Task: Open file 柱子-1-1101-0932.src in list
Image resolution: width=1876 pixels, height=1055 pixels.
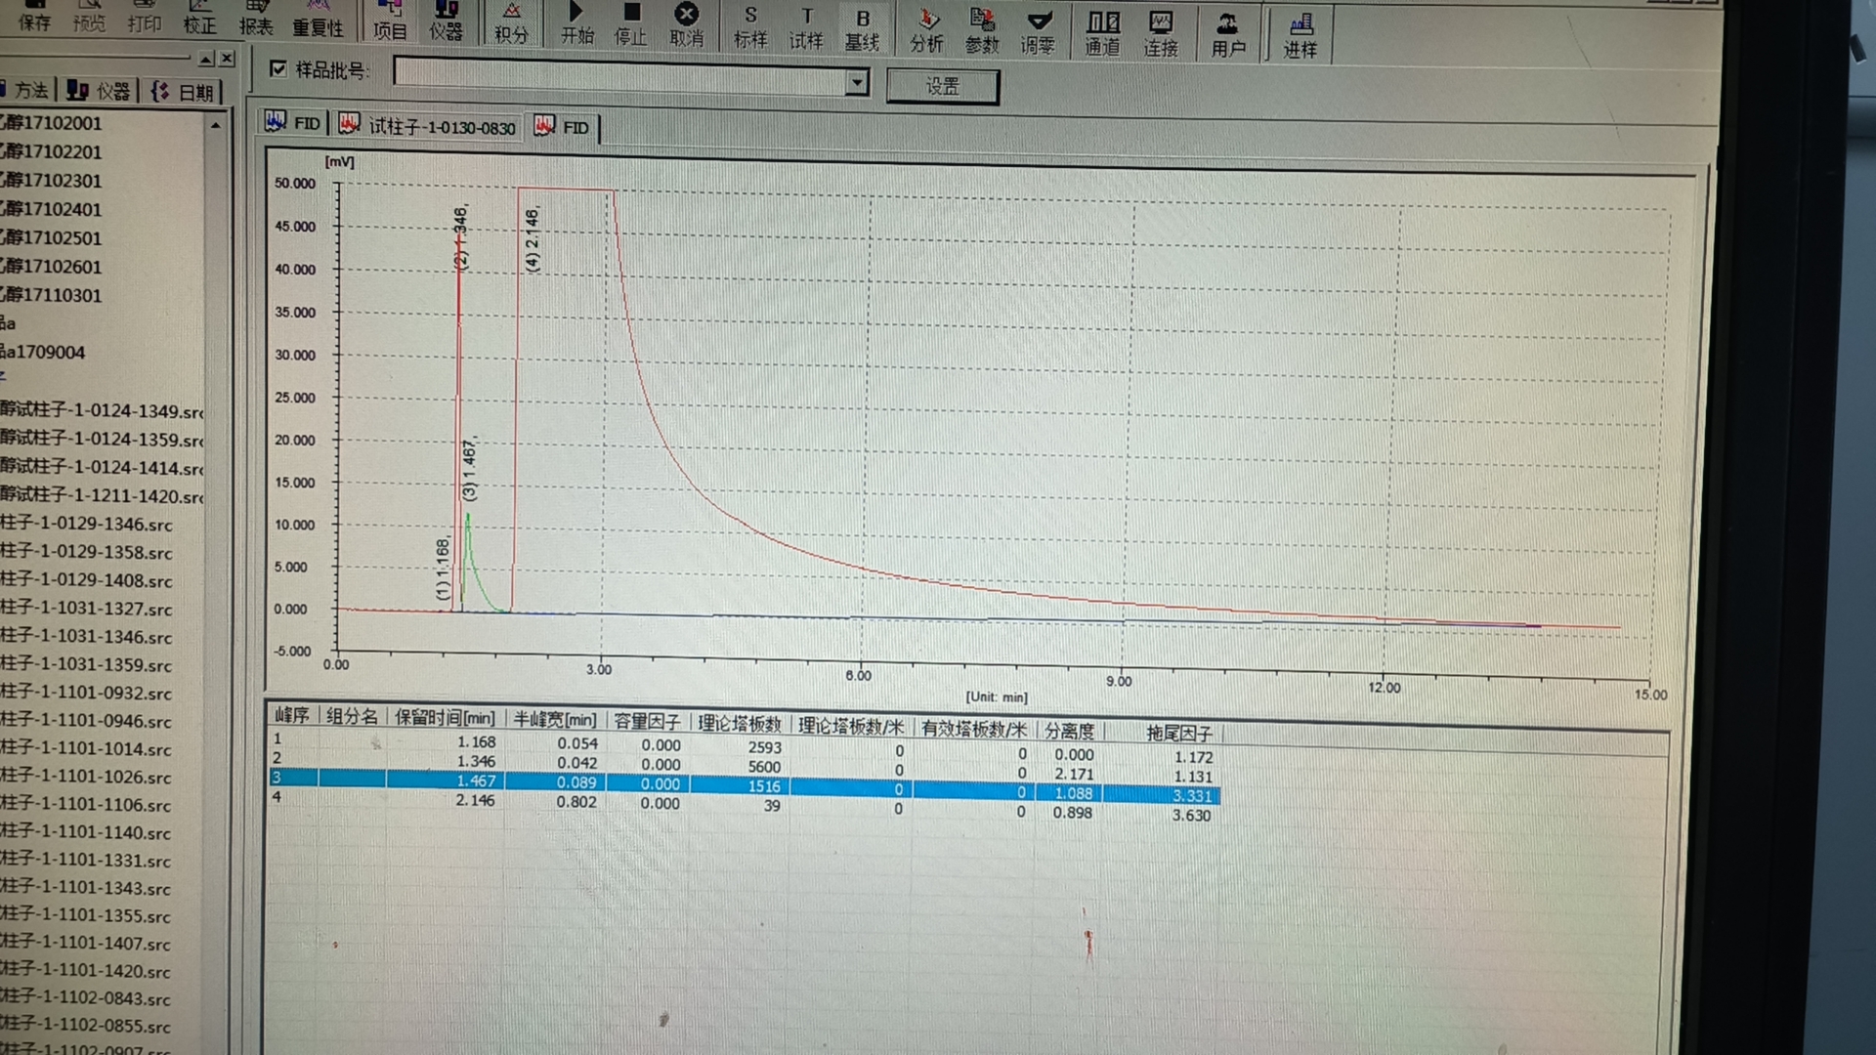Action: click(x=88, y=693)
